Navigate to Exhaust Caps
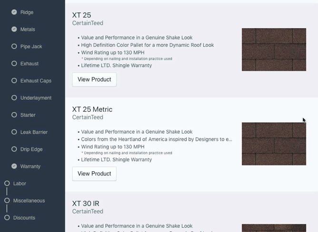 pyautogui.click(x=36, y=81)
